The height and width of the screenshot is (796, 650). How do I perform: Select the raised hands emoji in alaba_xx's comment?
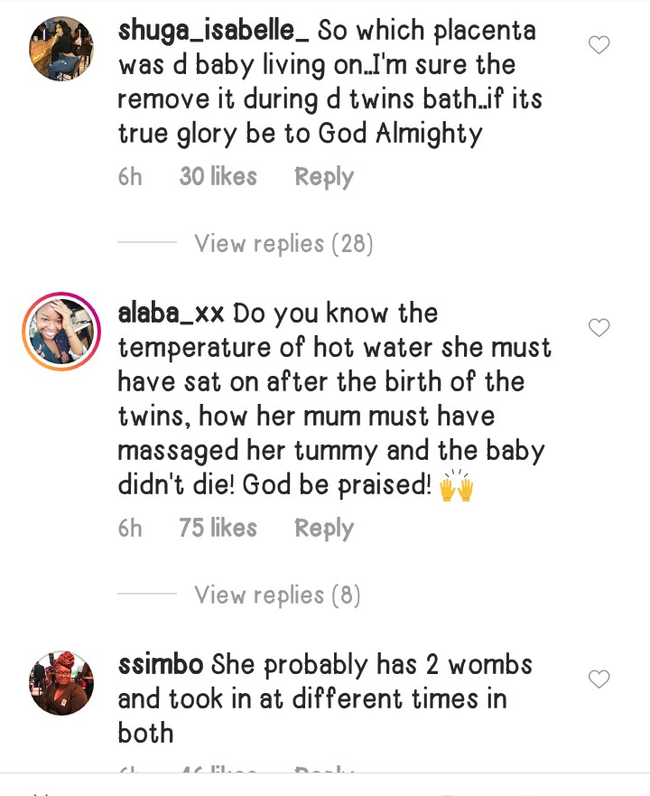coord(456,486)
